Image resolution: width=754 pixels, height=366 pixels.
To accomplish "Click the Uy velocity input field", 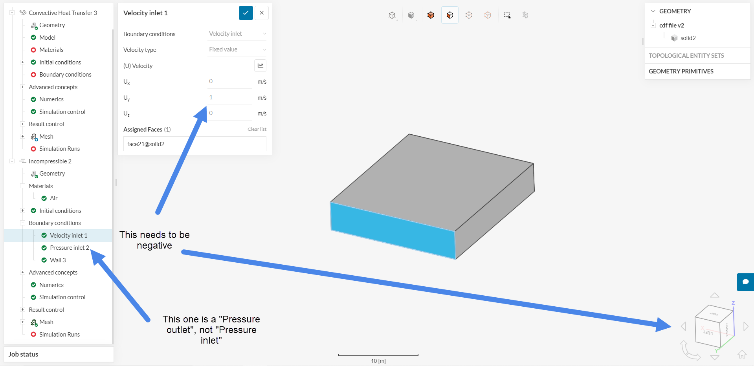I will click(230, 97).
